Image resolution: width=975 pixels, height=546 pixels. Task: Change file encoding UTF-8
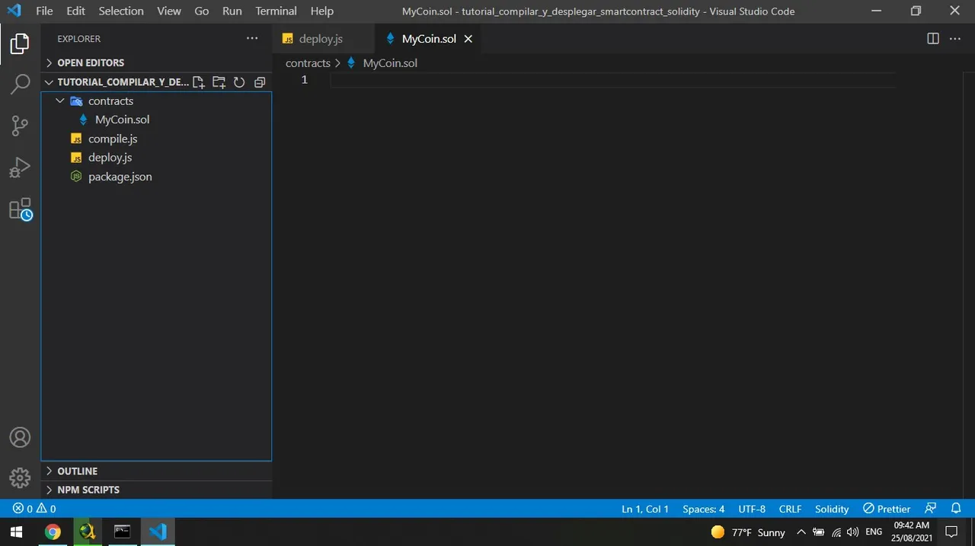[x=752, y=509]
